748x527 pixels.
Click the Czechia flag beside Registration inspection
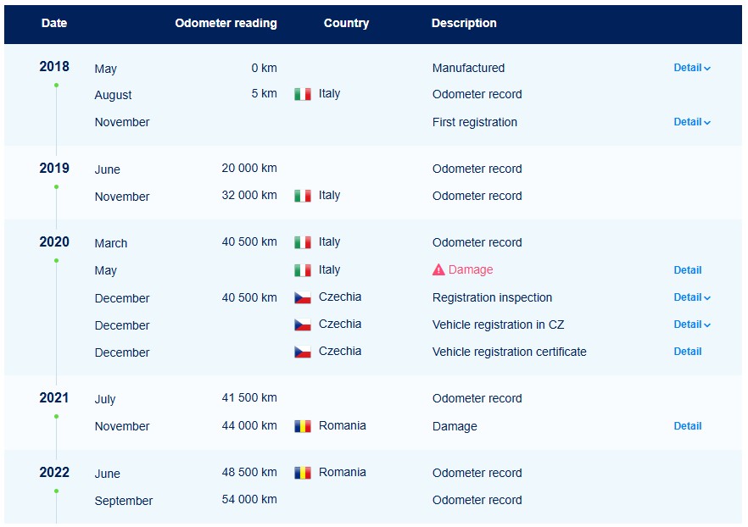(x=303, y=297)
